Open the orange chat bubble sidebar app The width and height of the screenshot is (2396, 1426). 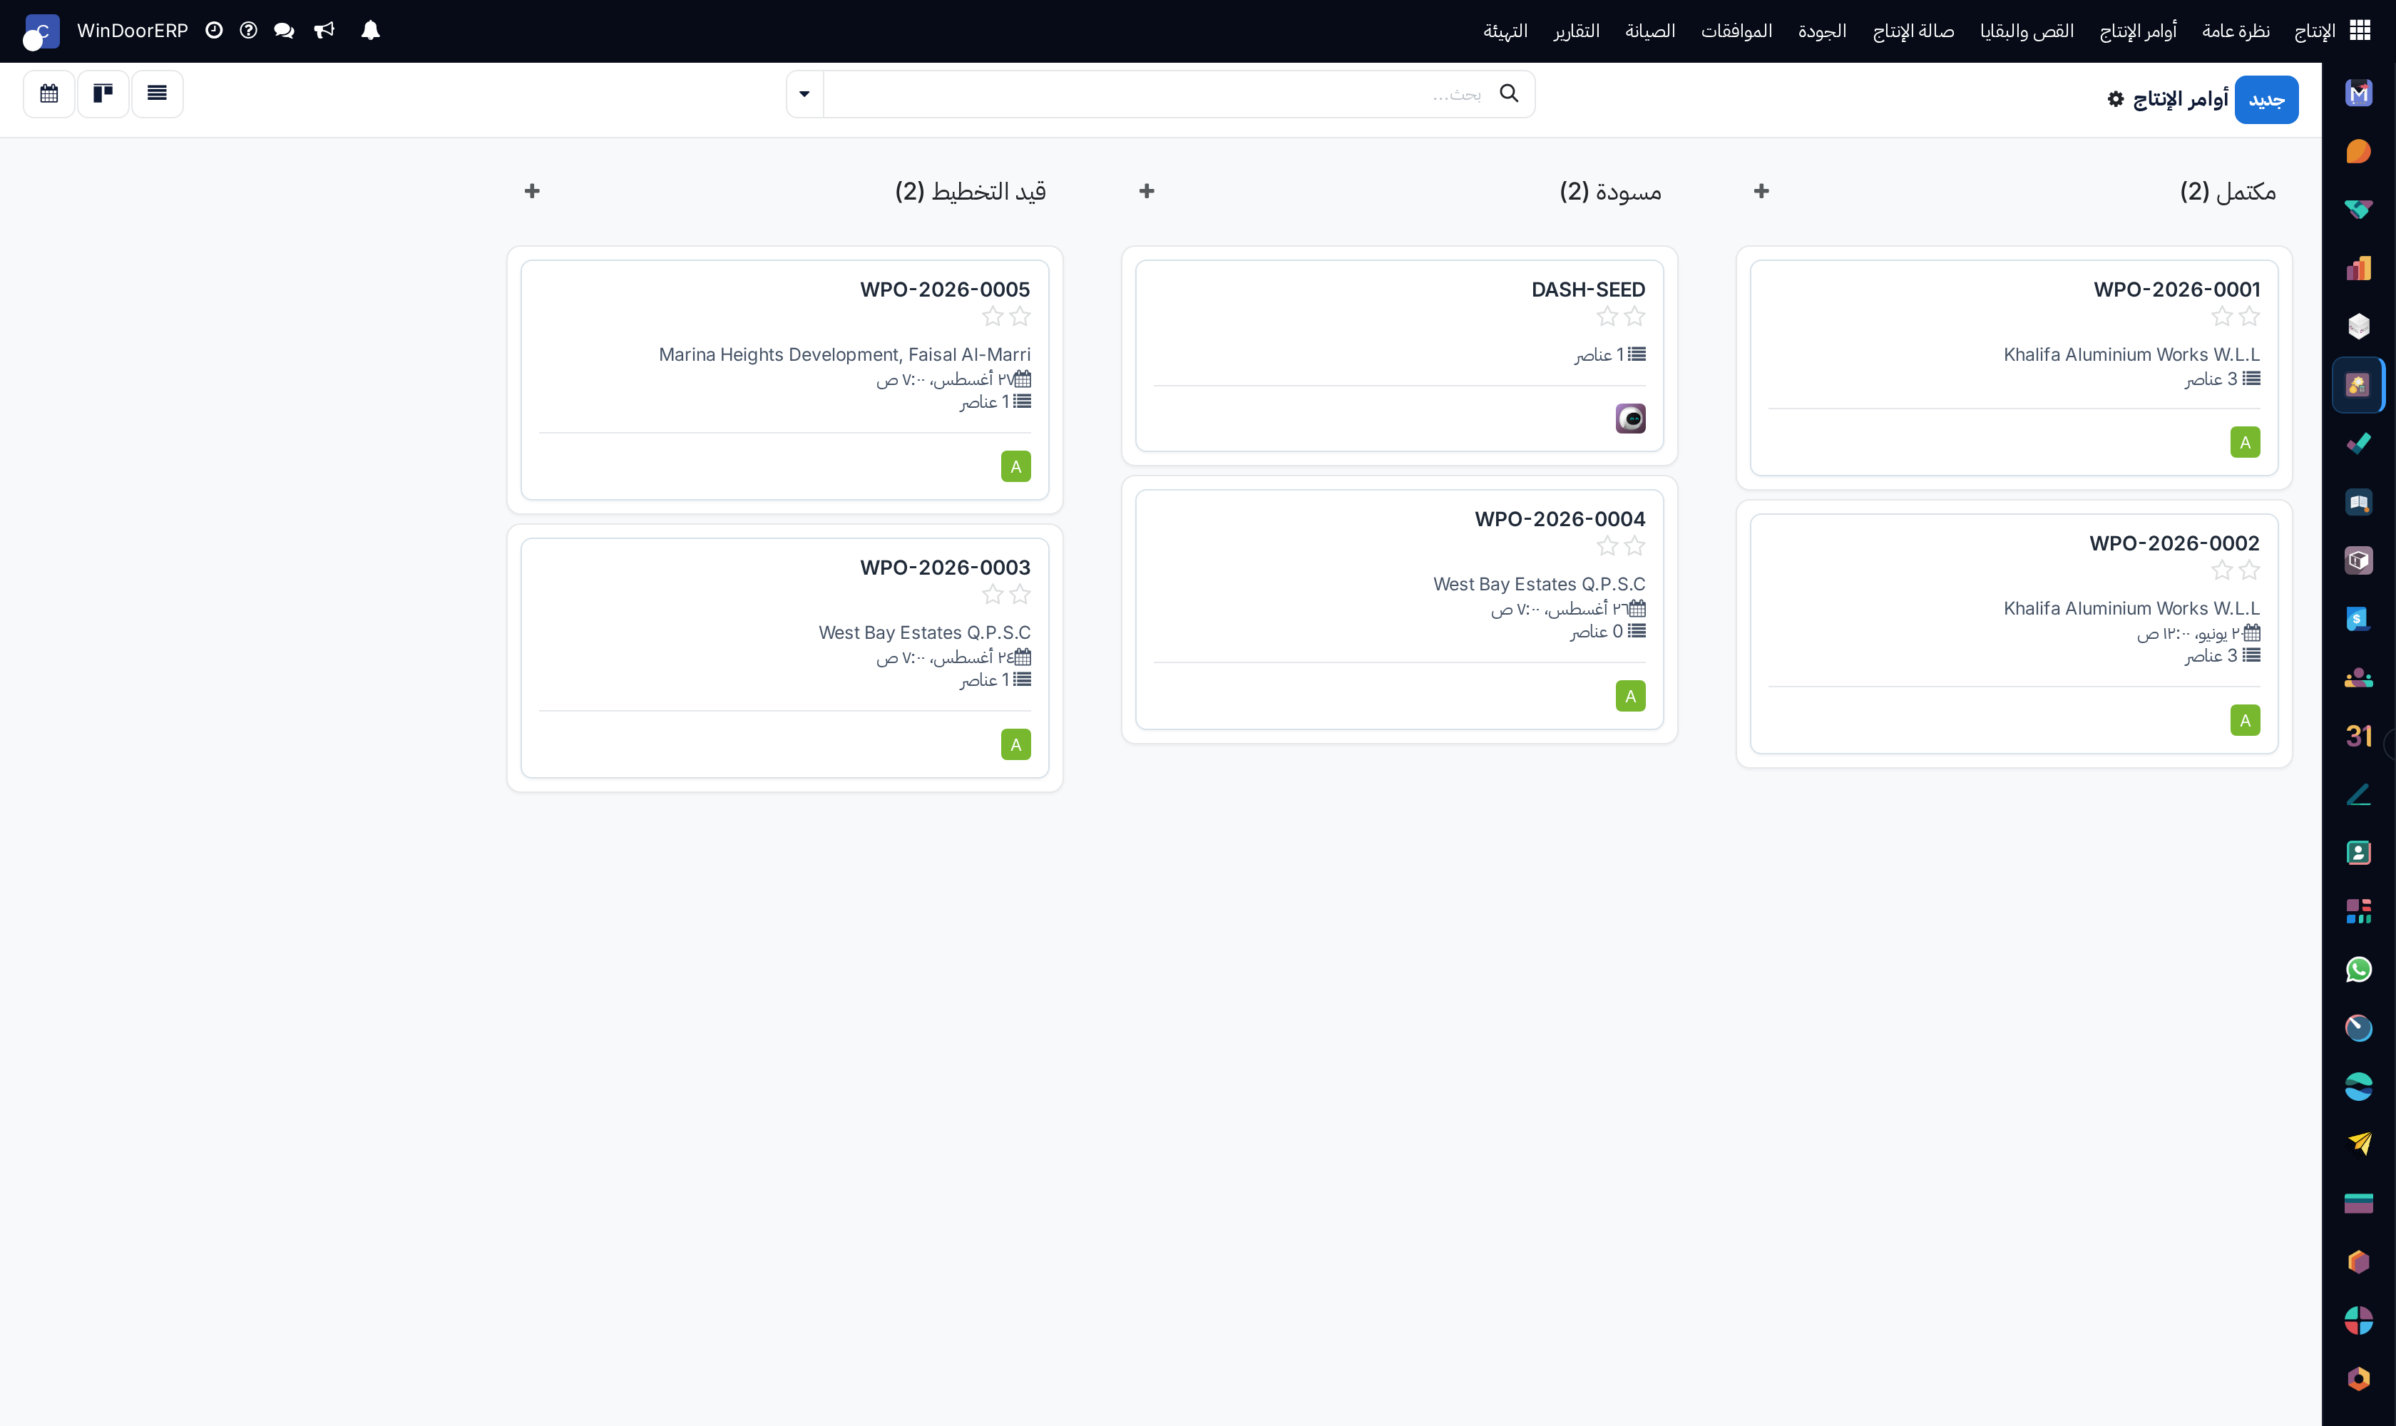coord(2358,152)
